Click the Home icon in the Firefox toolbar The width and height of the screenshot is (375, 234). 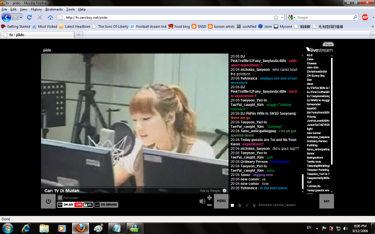click(x=50, y=18)
